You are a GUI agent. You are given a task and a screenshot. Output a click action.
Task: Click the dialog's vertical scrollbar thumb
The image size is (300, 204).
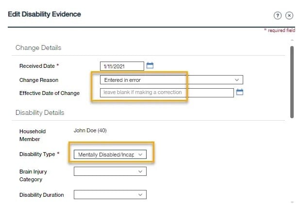292,82
